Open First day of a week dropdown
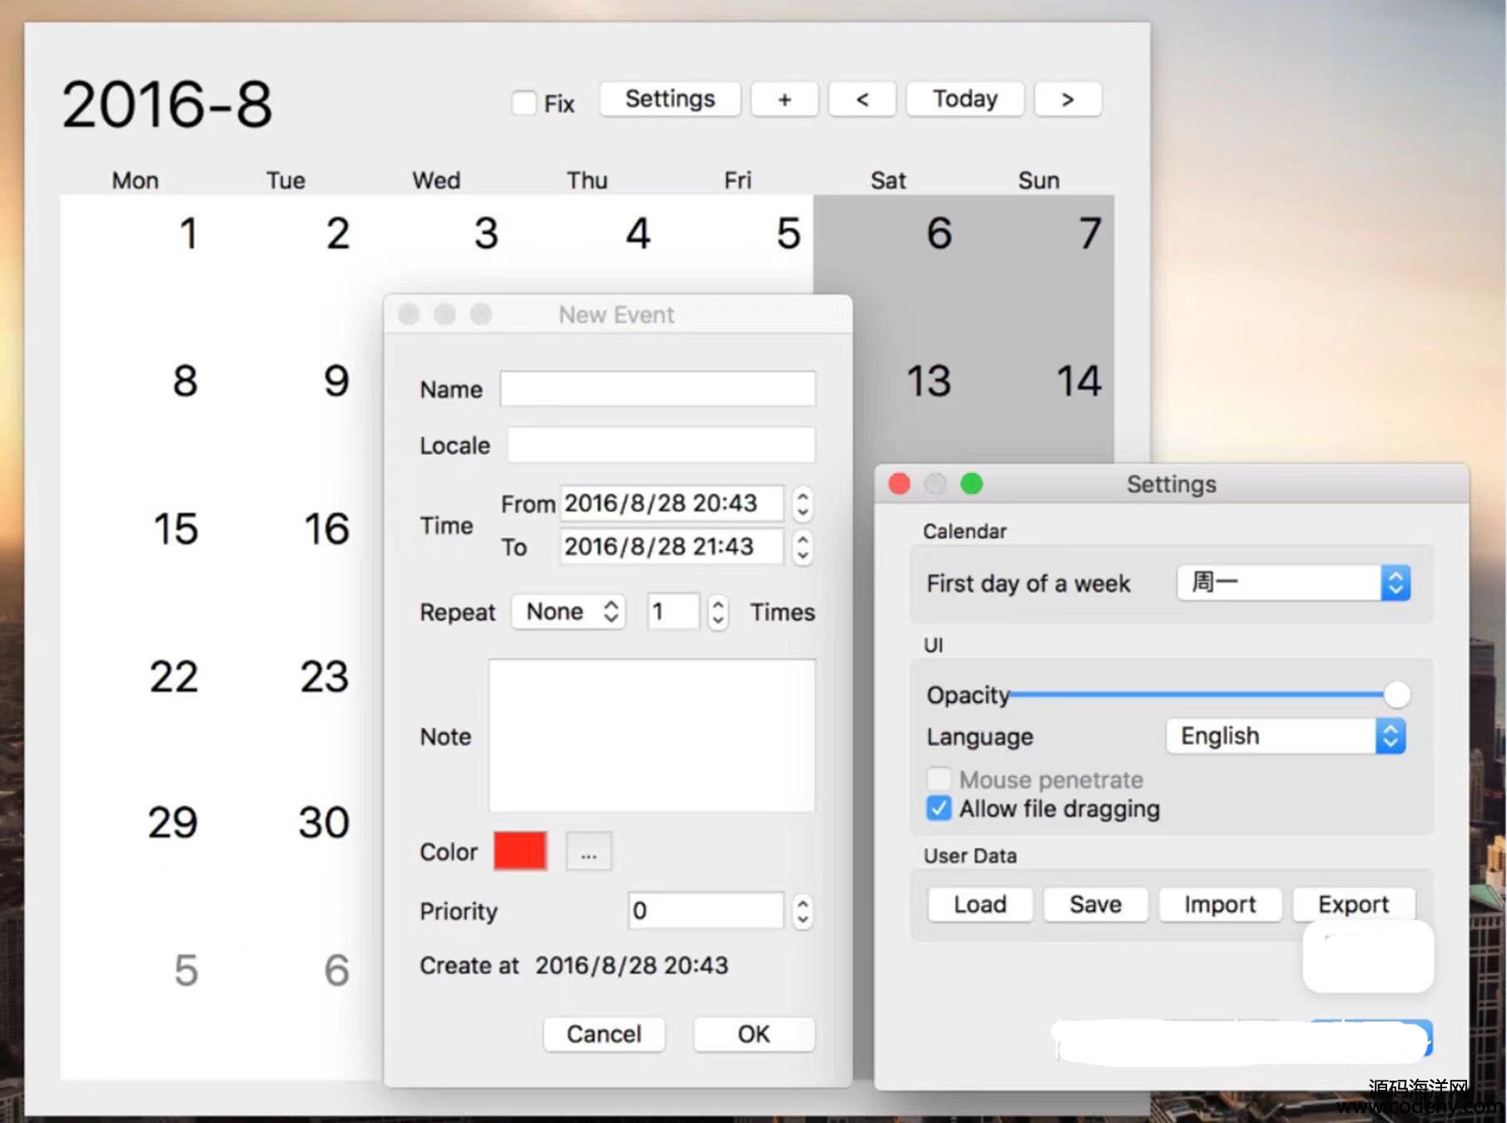 [1294, 583]
